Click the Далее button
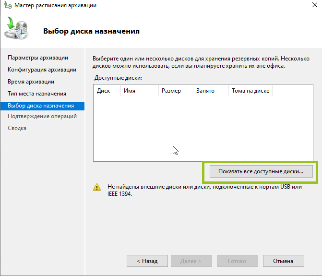Image resolution: width=322 pixels, height=276 pixels. [x=191, y=261]
